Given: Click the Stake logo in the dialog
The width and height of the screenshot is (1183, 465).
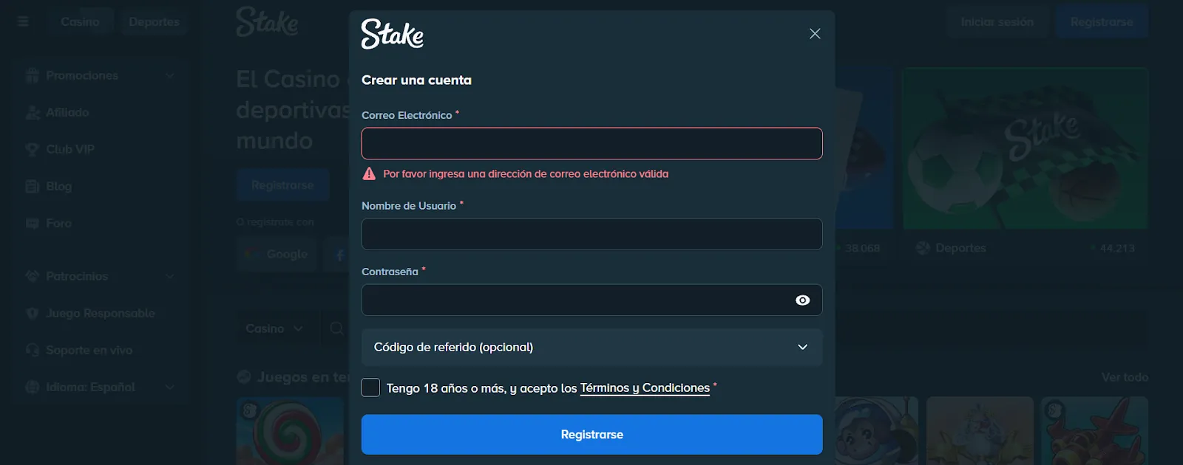Looking at the screenshot, I should (393, 34).
